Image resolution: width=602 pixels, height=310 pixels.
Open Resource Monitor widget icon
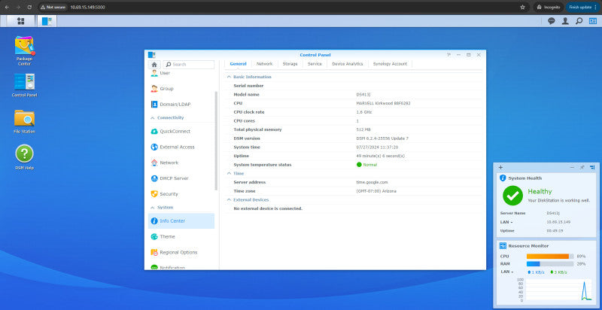pos(503,245)
